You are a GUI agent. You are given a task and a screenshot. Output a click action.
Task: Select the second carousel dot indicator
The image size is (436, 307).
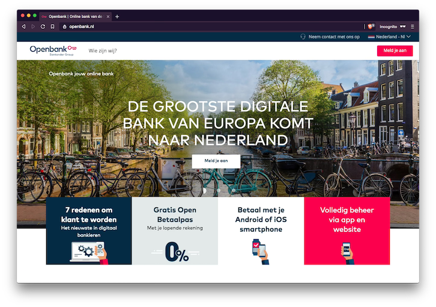click(219, 191)
